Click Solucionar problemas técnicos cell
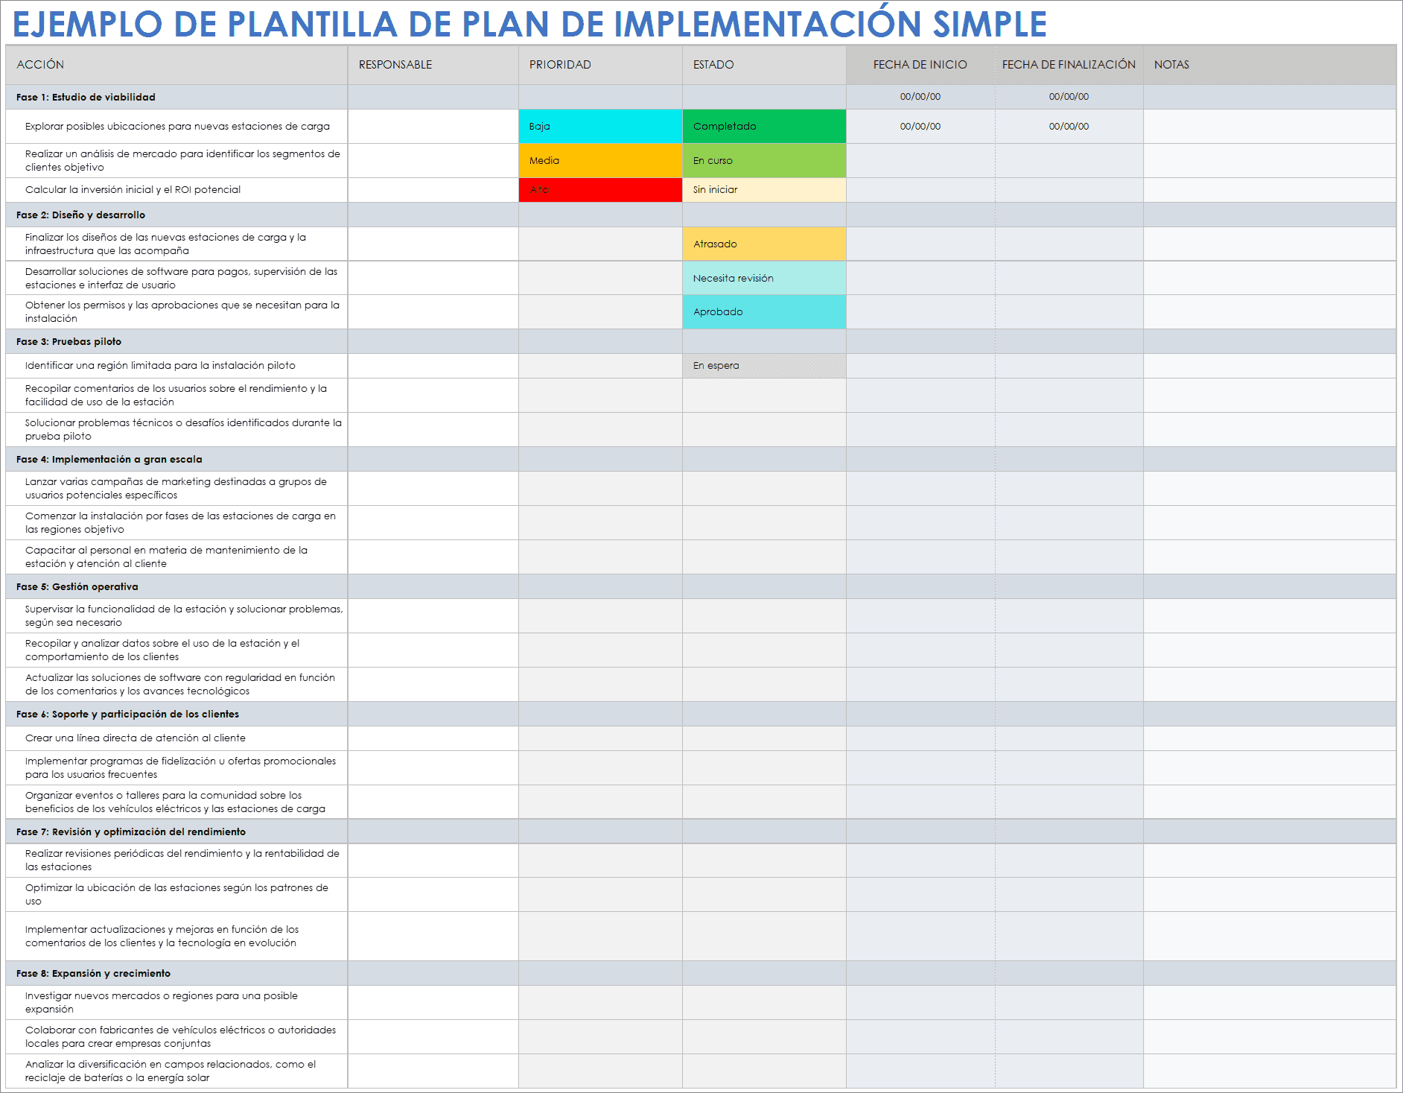Screen dimensions: 1403x1093 click(x=176, y=430)
